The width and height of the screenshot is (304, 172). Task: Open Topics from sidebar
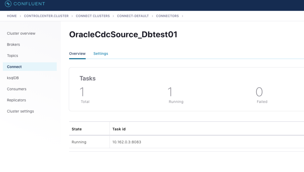[x=12, y=56]
